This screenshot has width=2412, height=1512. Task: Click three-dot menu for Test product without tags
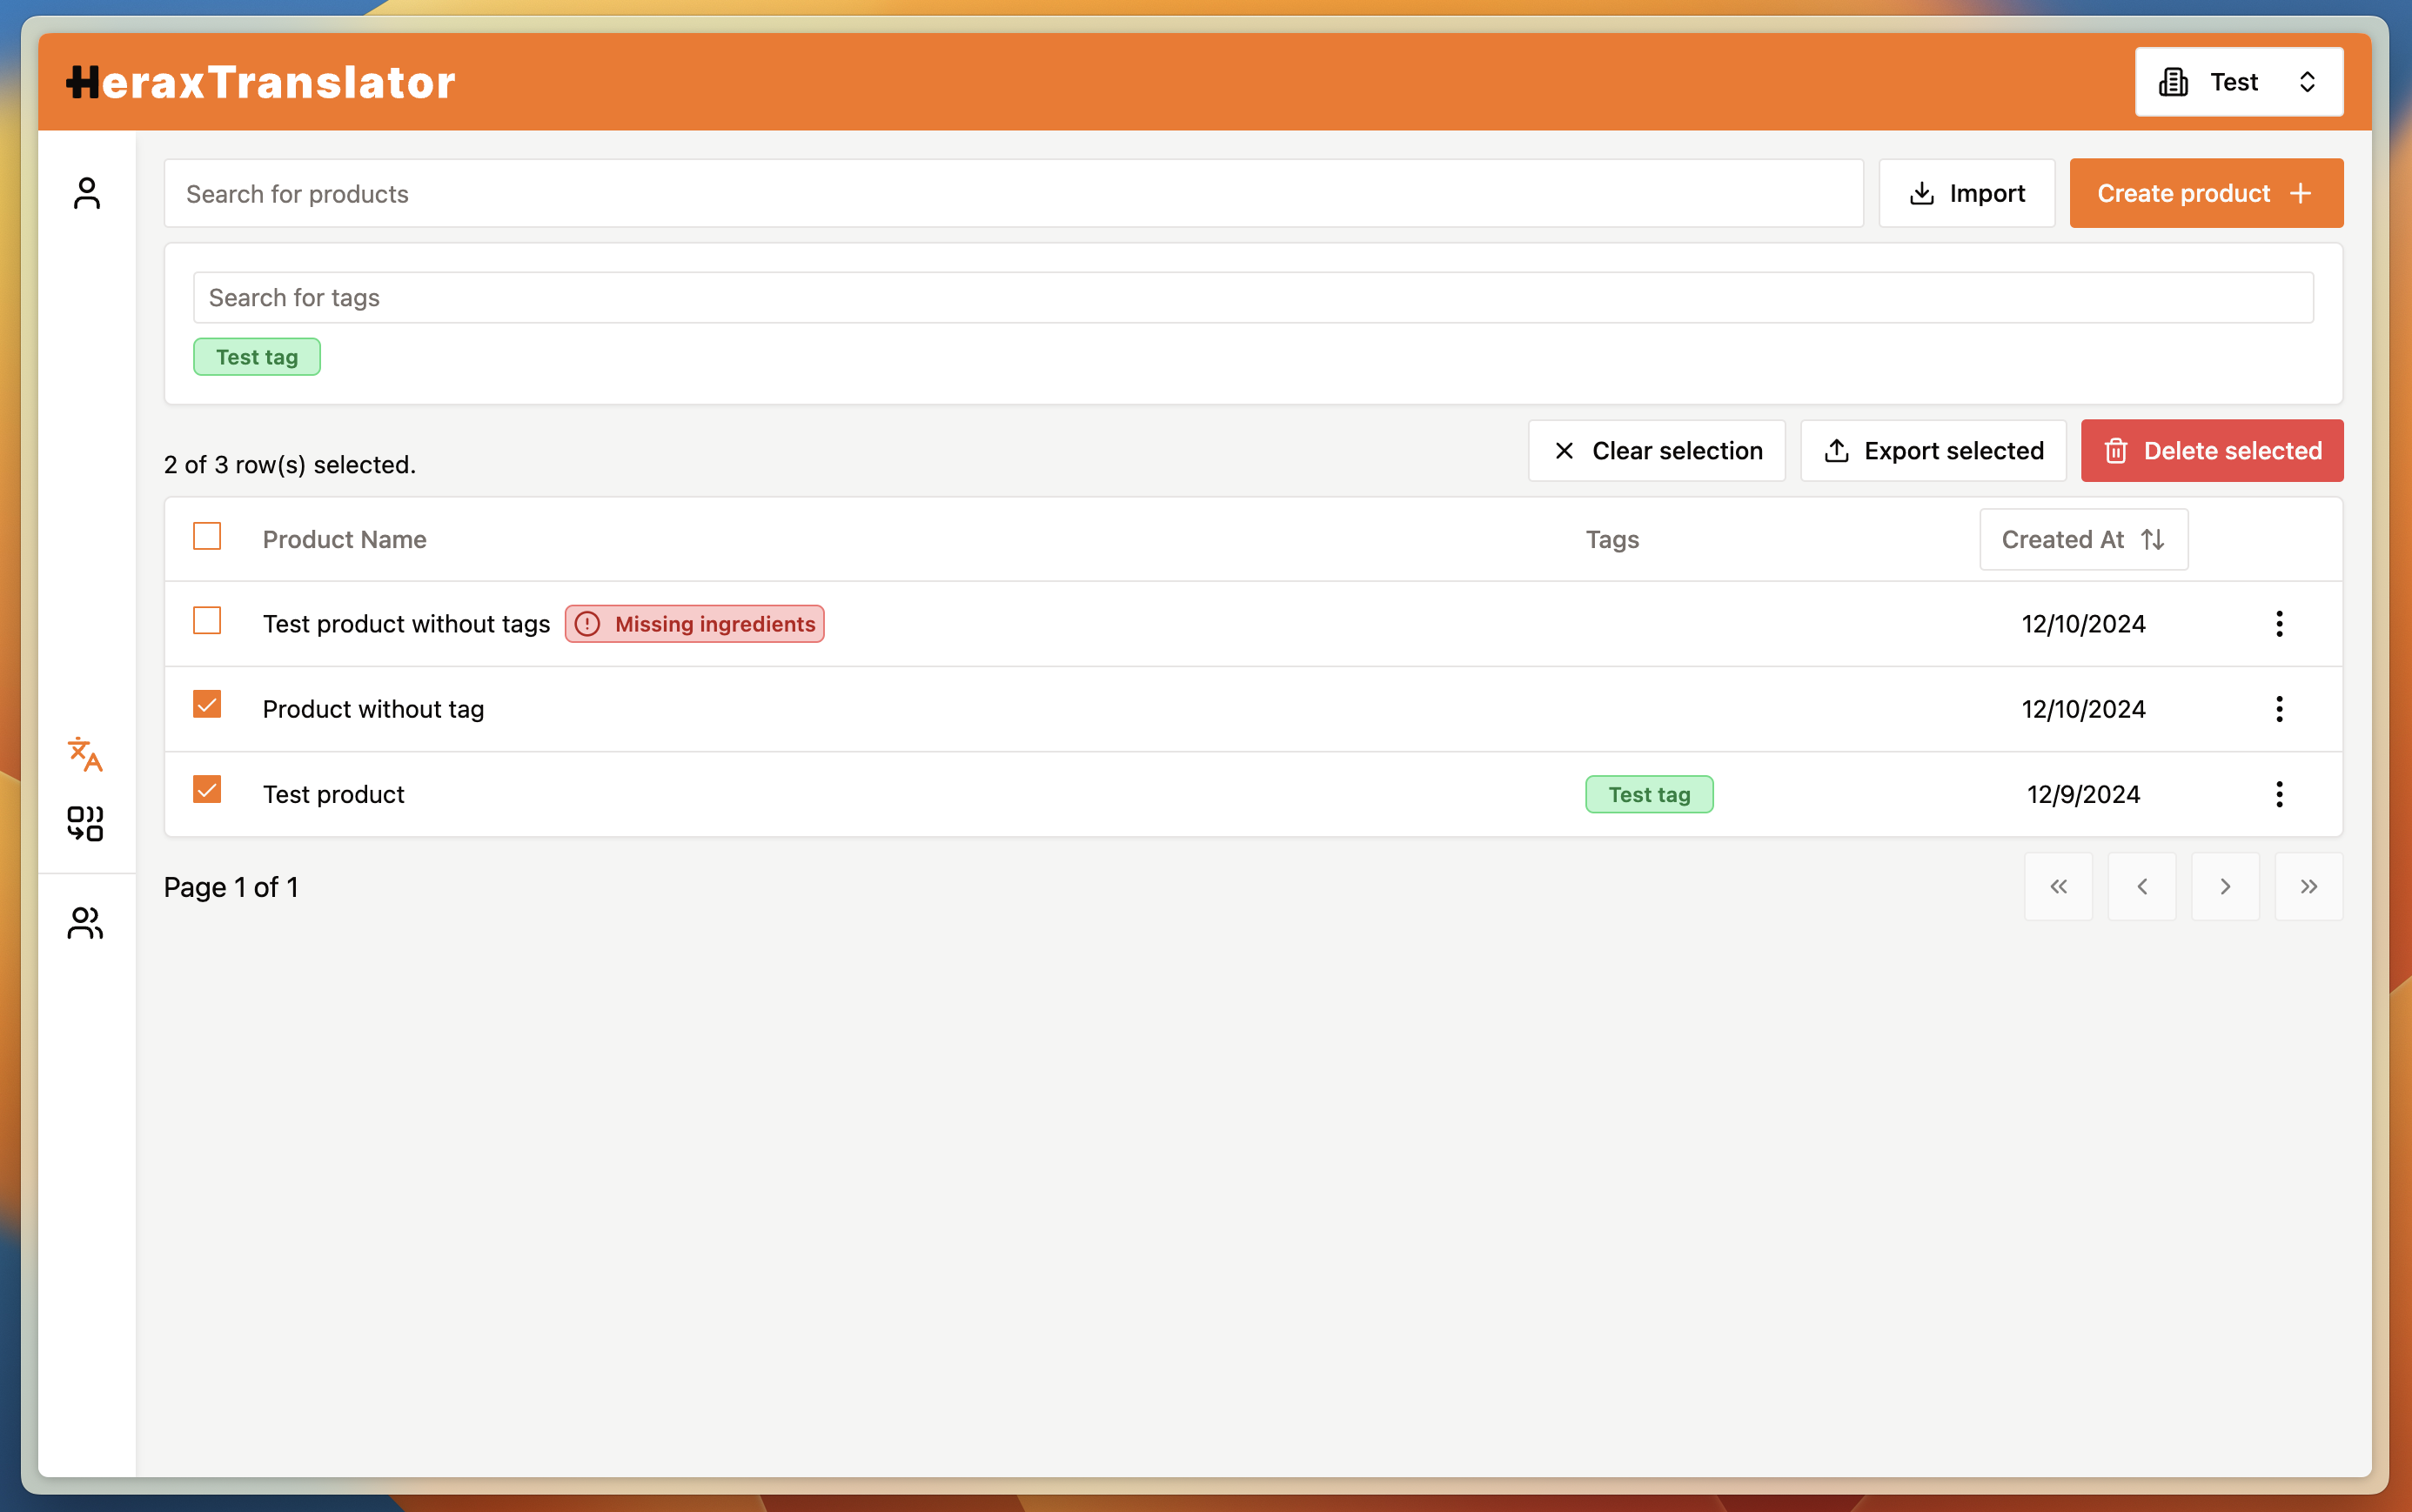(x=2280, y=622)
